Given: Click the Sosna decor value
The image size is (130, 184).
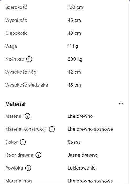Looking at the screenshot, I should (74, 142).
